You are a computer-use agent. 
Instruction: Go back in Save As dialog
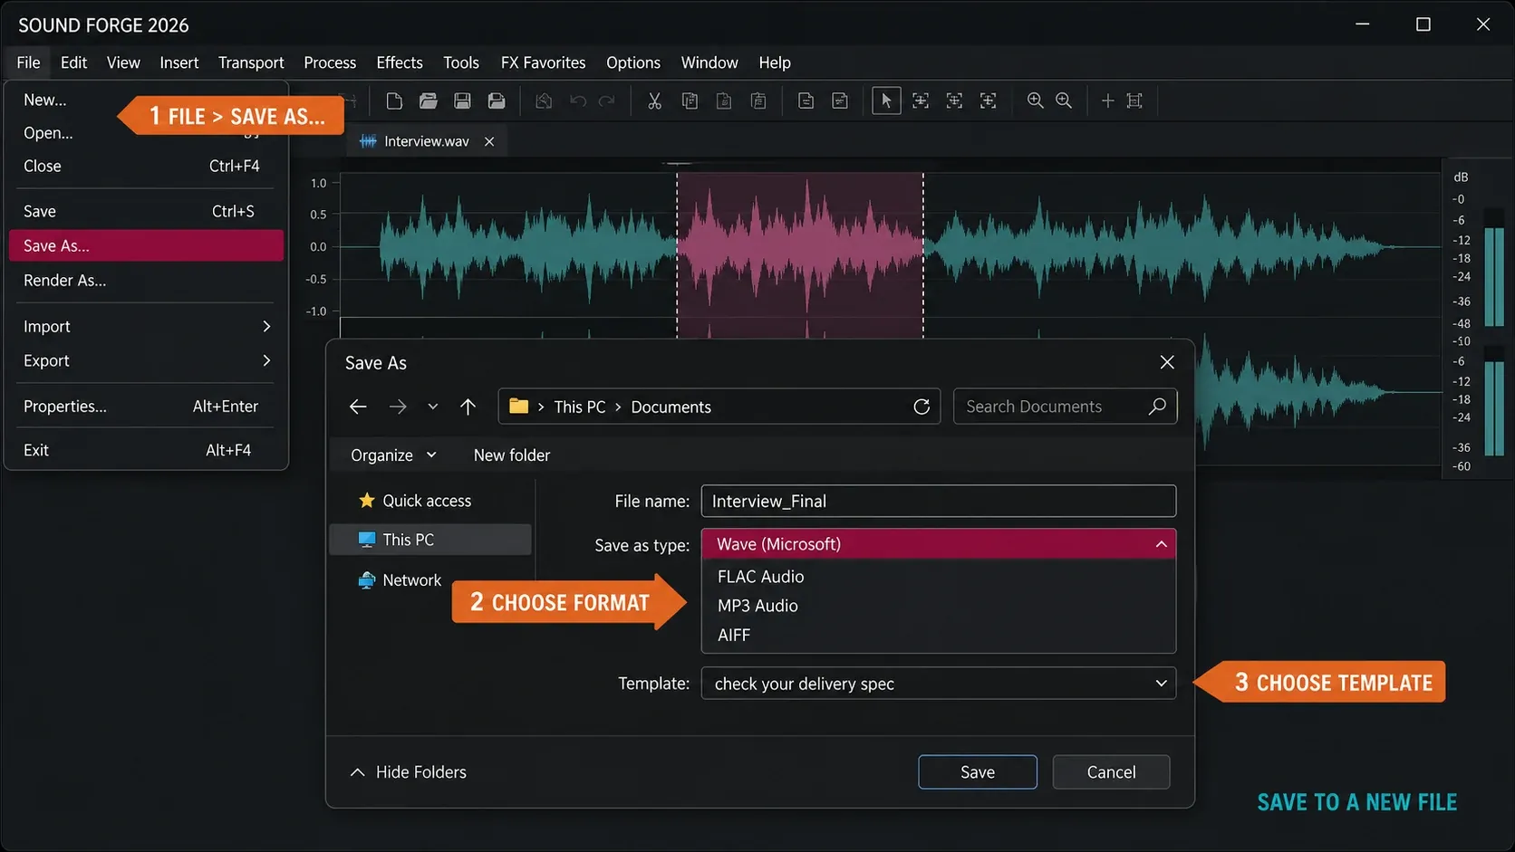point(358,407)
